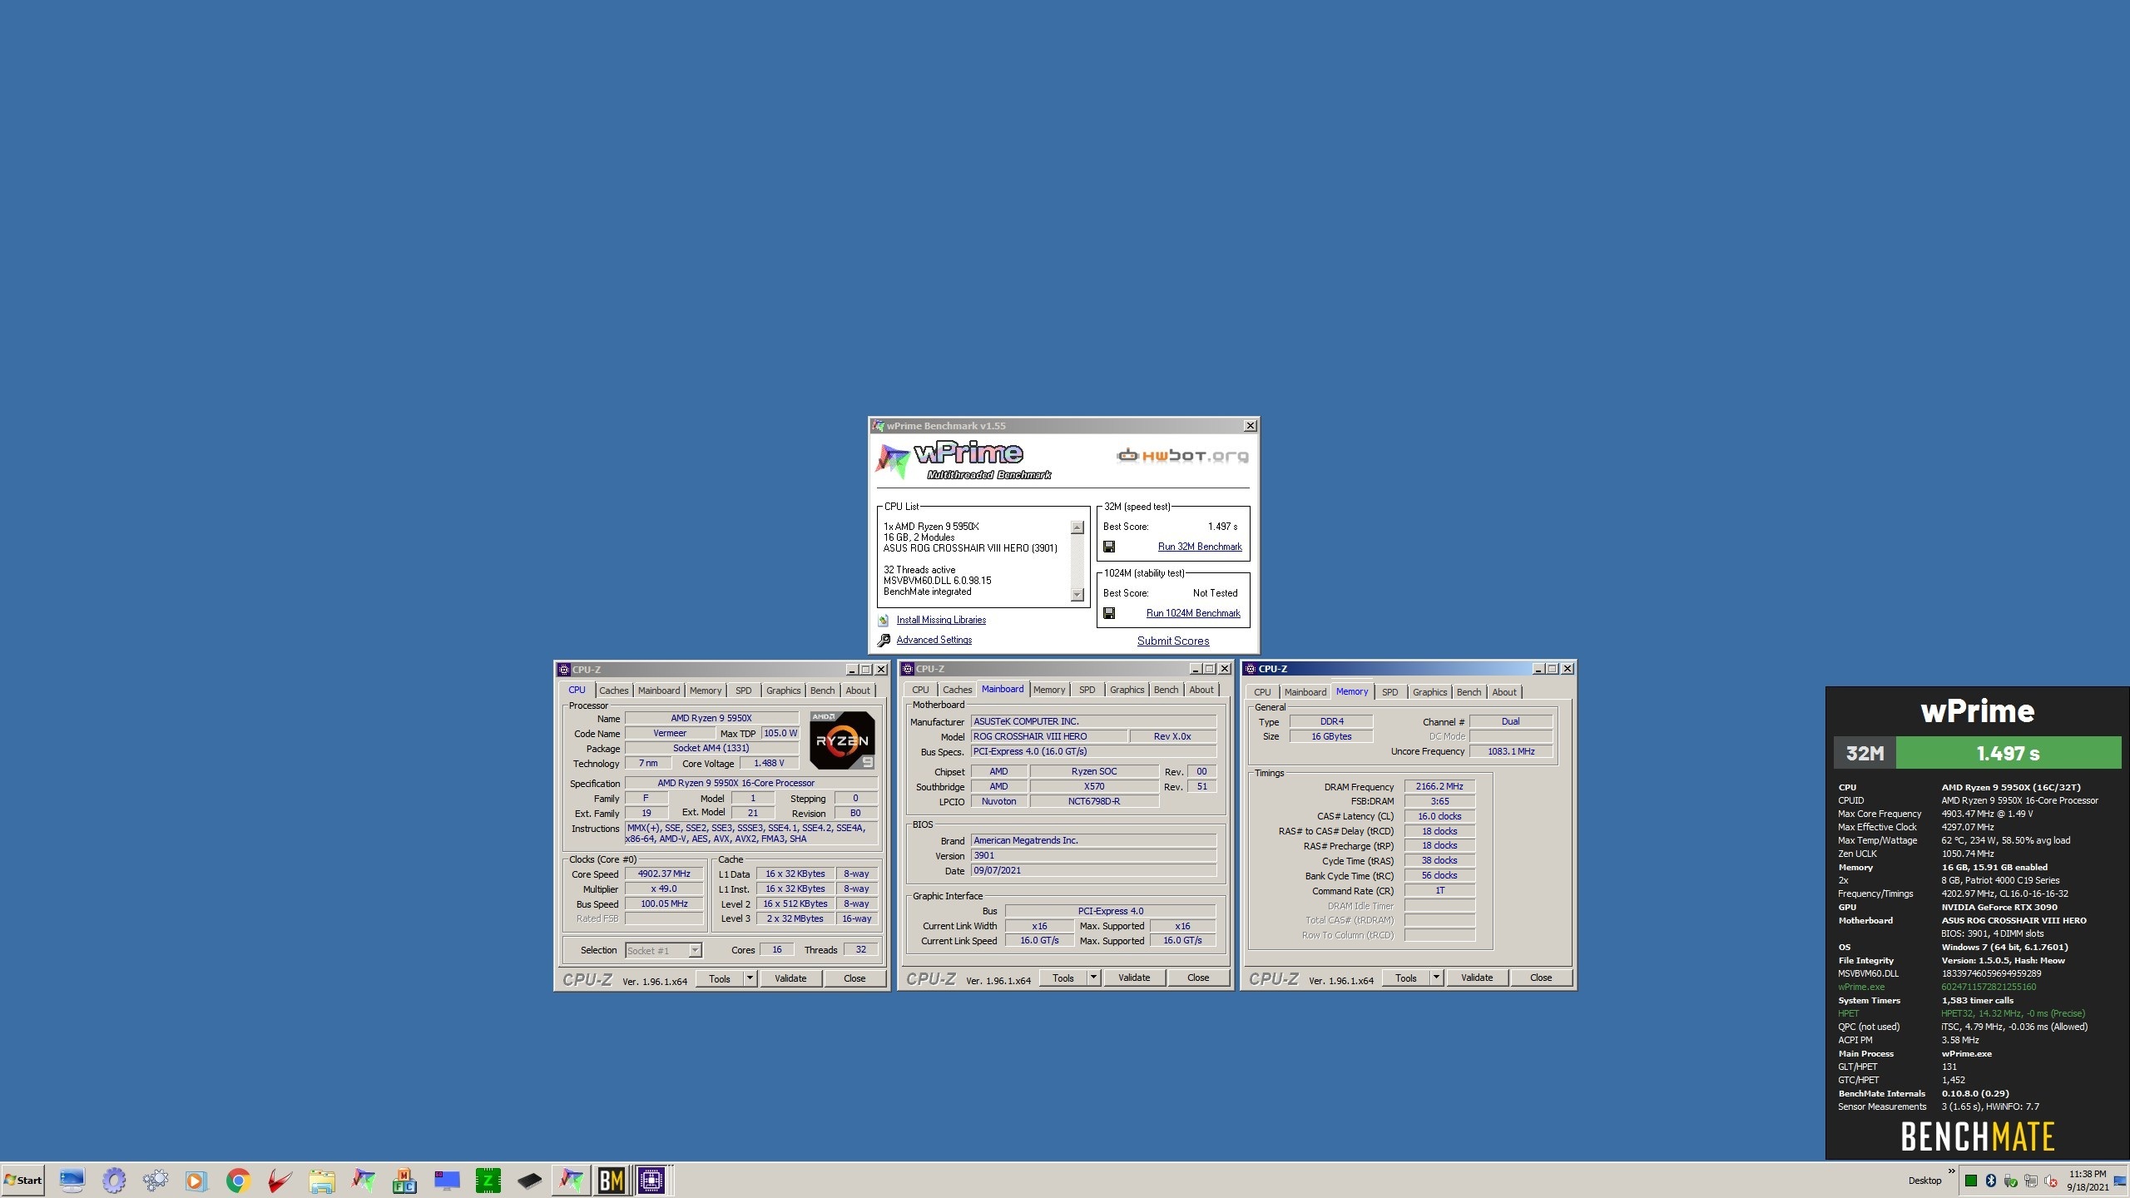Click the Run 32M Benchmark link

click(x=1200, y=547)
